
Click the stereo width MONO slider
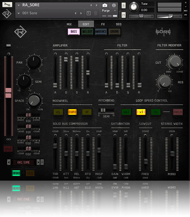click(x=172, y=154)
